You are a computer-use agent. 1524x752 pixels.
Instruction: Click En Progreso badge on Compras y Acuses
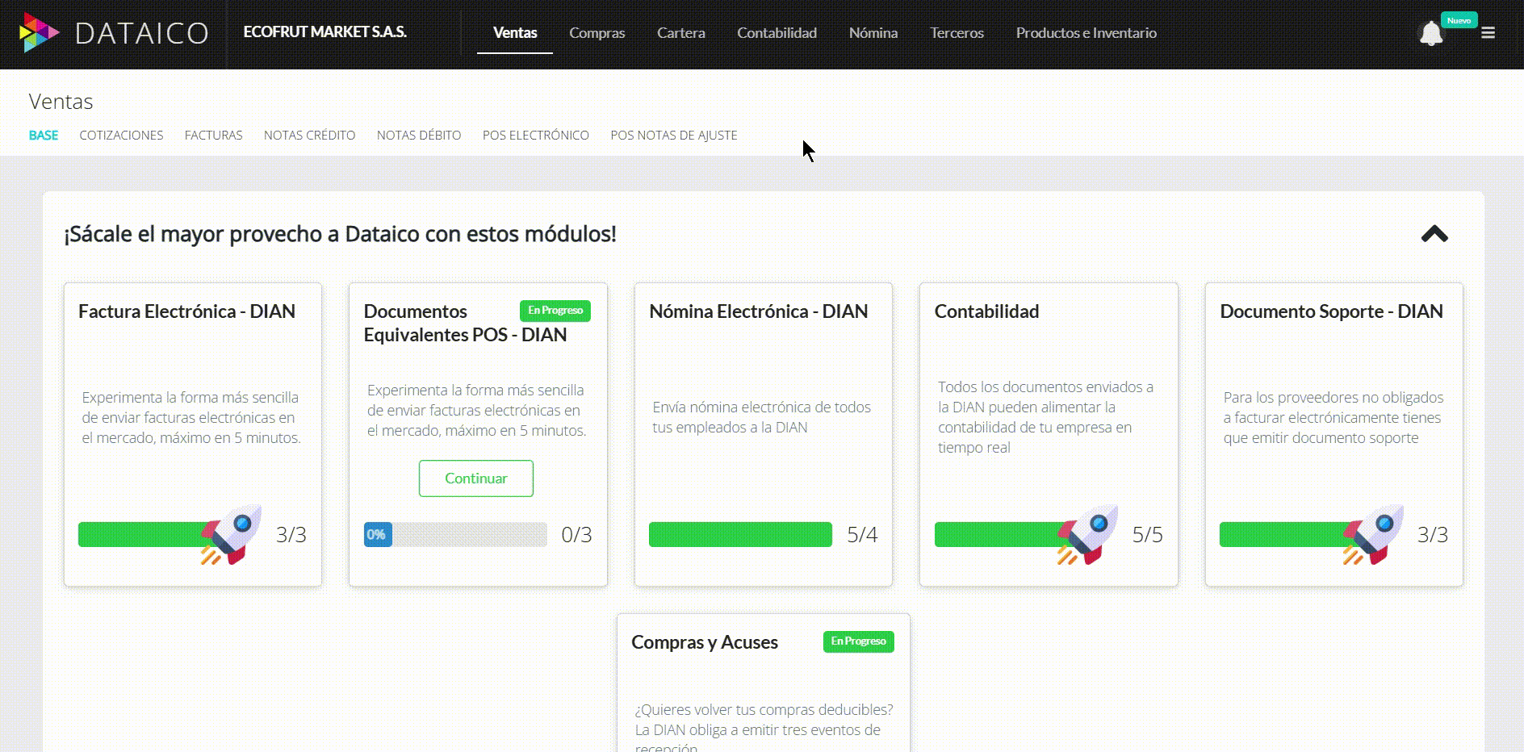pyautogui.click(x=858, y=641)
